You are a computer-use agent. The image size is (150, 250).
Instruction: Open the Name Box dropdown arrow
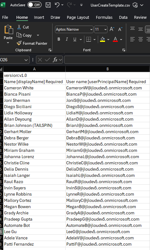click(26, 60)
